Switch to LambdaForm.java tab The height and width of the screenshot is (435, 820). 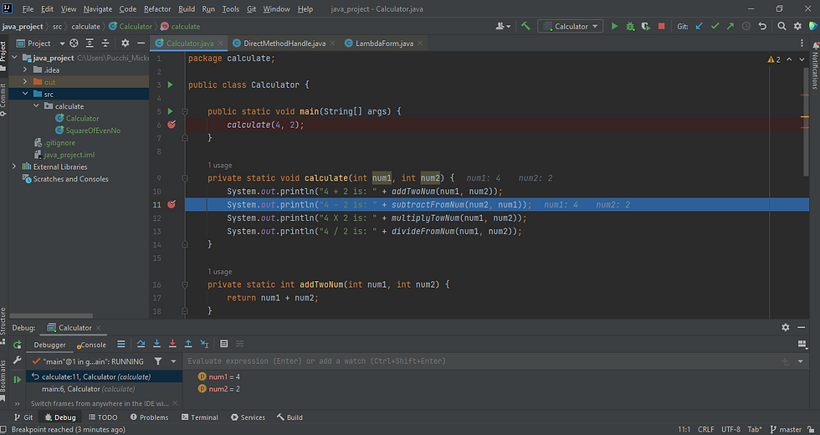pos(384,43)
